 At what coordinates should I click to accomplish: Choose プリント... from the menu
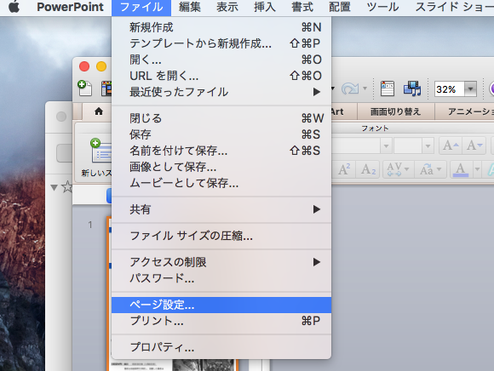click(x=221, y=321)
